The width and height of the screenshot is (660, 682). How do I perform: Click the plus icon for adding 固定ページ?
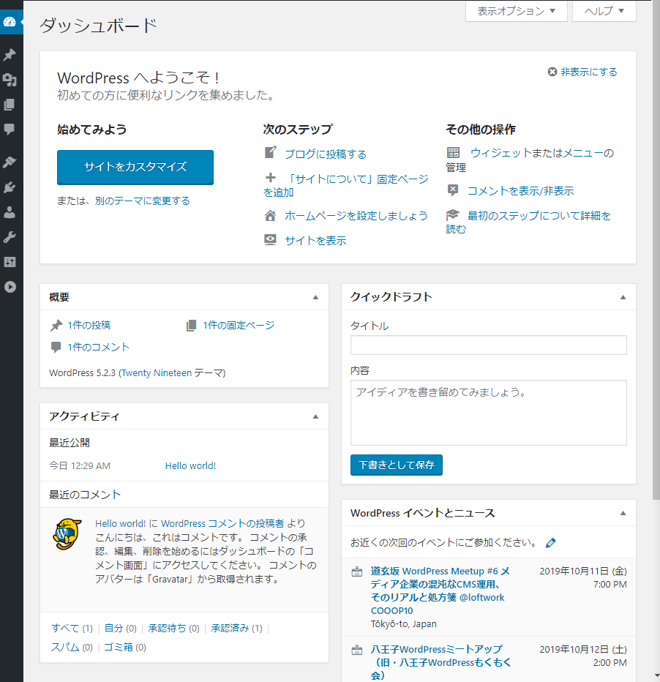pyautogui.click(x=271, y=178)
